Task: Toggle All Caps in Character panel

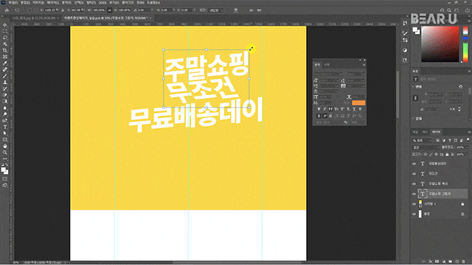Action: point(330,109)
